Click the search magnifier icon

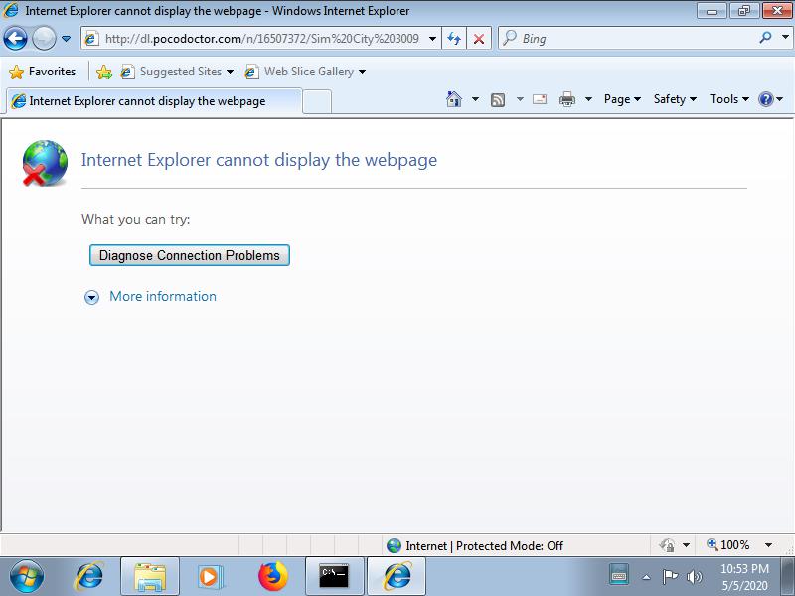click(x=765, y=38)
